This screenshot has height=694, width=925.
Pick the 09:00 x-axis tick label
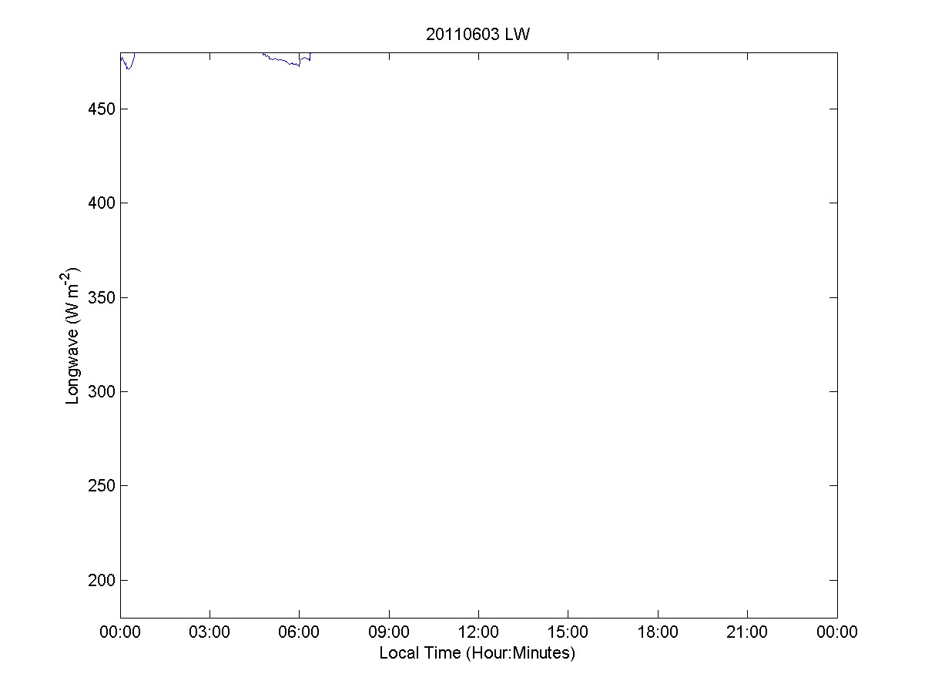389,632
